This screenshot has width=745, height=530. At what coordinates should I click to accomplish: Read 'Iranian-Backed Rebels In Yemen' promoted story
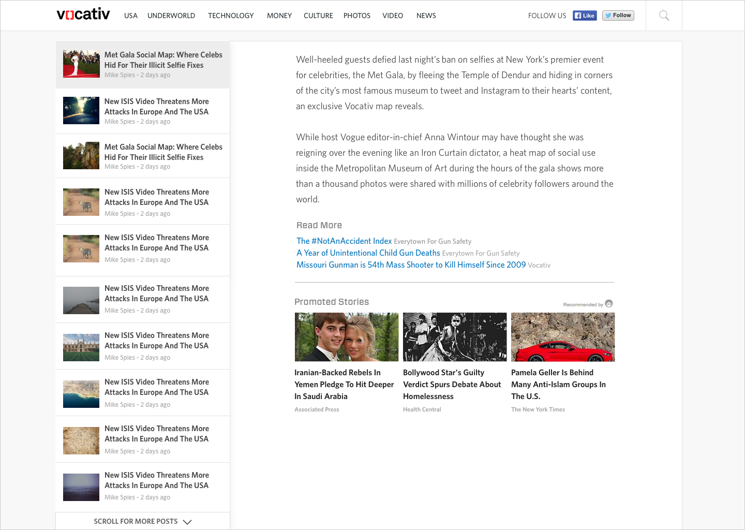point(344,384)
